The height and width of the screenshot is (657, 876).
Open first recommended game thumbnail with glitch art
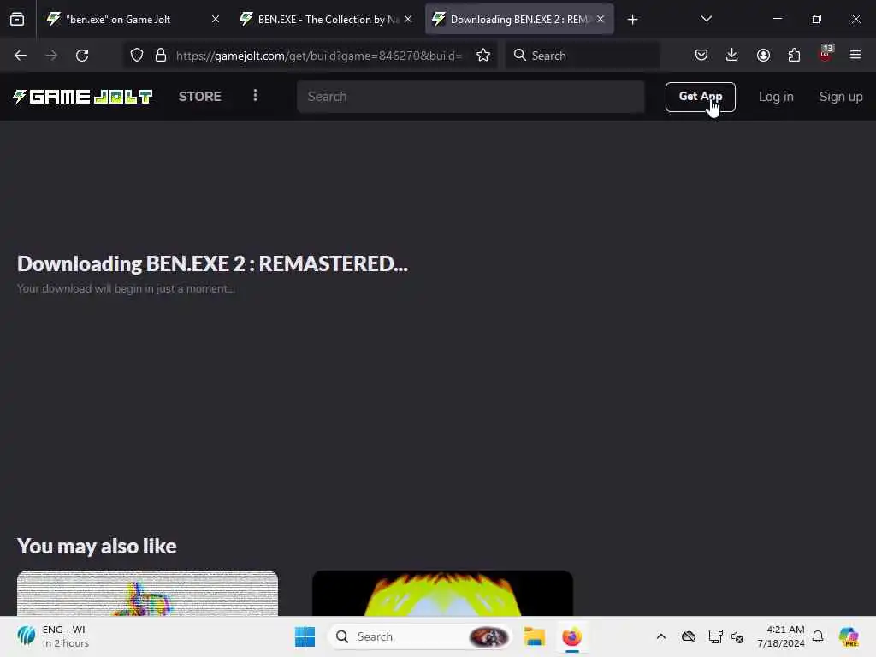pyautogui.click(x=147, y=594)
